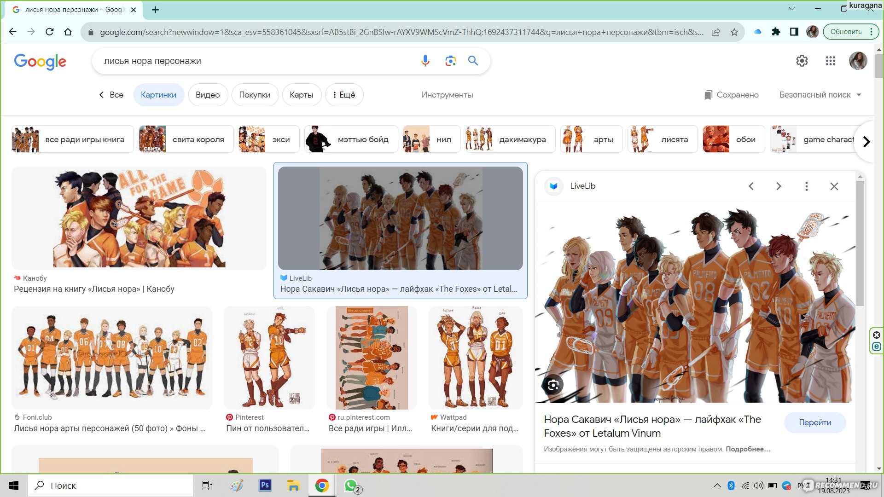This screenshot has width=884, height=497.
Task: Select лисята suggestion chip
Action: pyautogui.click(x=663, y=139)
